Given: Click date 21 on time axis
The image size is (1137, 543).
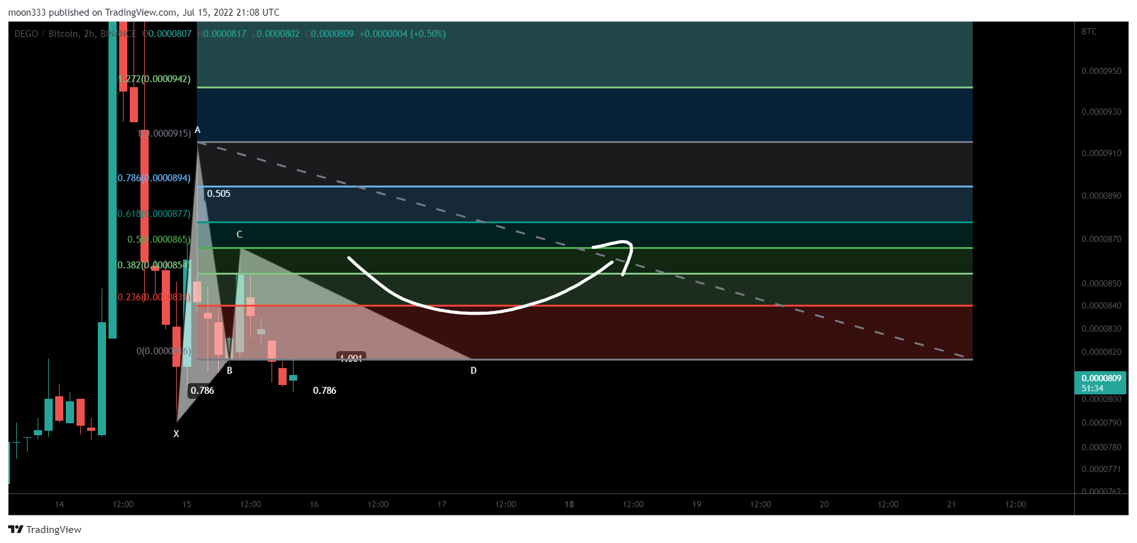Looking at the screenshot, I should click(951, 504).
